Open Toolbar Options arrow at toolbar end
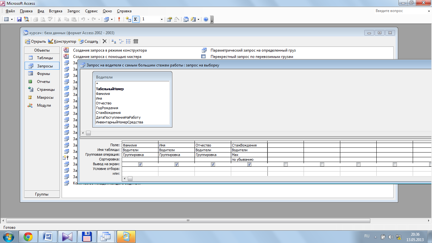432x243 pixels. coord(212,19)
